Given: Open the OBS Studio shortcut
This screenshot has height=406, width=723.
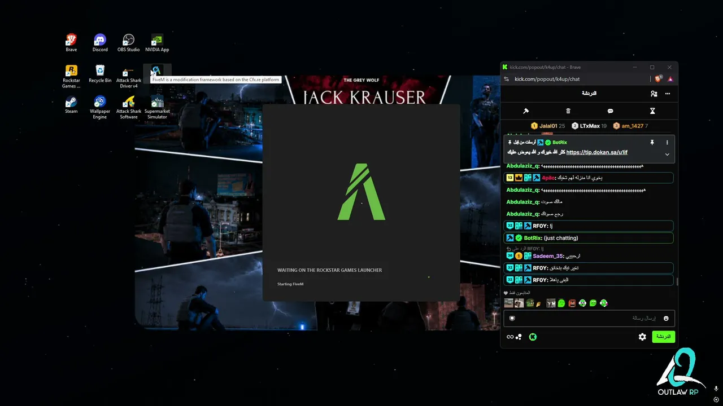Looking at the screenshot, I should pyautogui.click(x=128, y=43).
